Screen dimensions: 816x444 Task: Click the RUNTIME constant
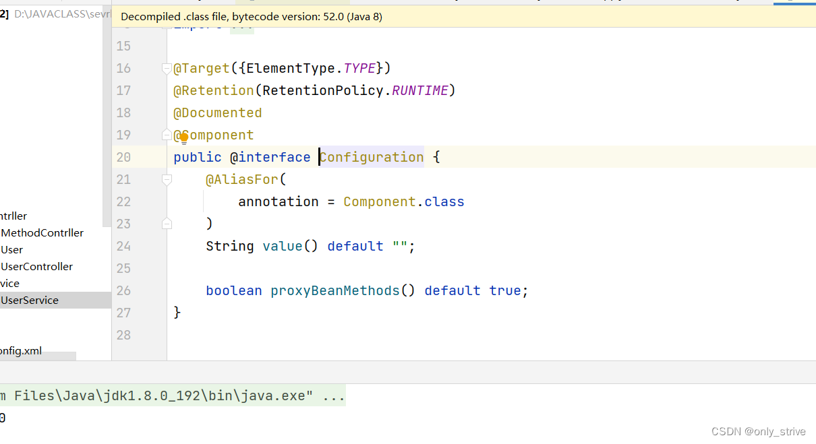(x=420, y=90)
